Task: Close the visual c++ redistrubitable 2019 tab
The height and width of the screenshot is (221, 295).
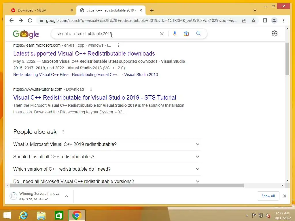Action: coord(141,10)
